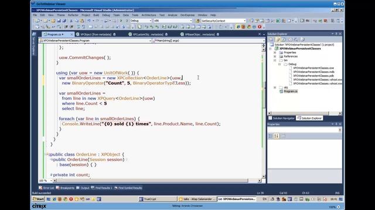The image size is (375, 210).
Task: Collapse the Debug folder node
Action: 279,64
